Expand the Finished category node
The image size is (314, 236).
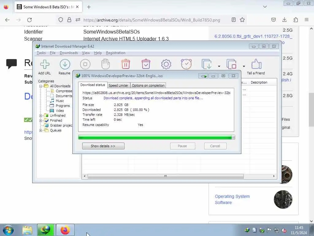coord(41,120)
